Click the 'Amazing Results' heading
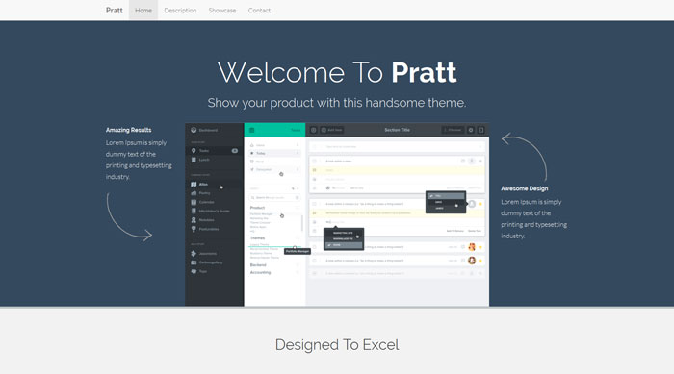 tap(128, 130)
